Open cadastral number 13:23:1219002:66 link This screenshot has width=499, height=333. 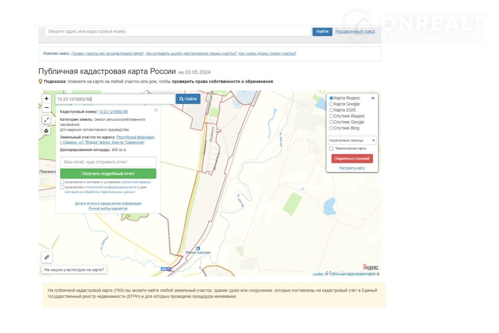point(113,112)
